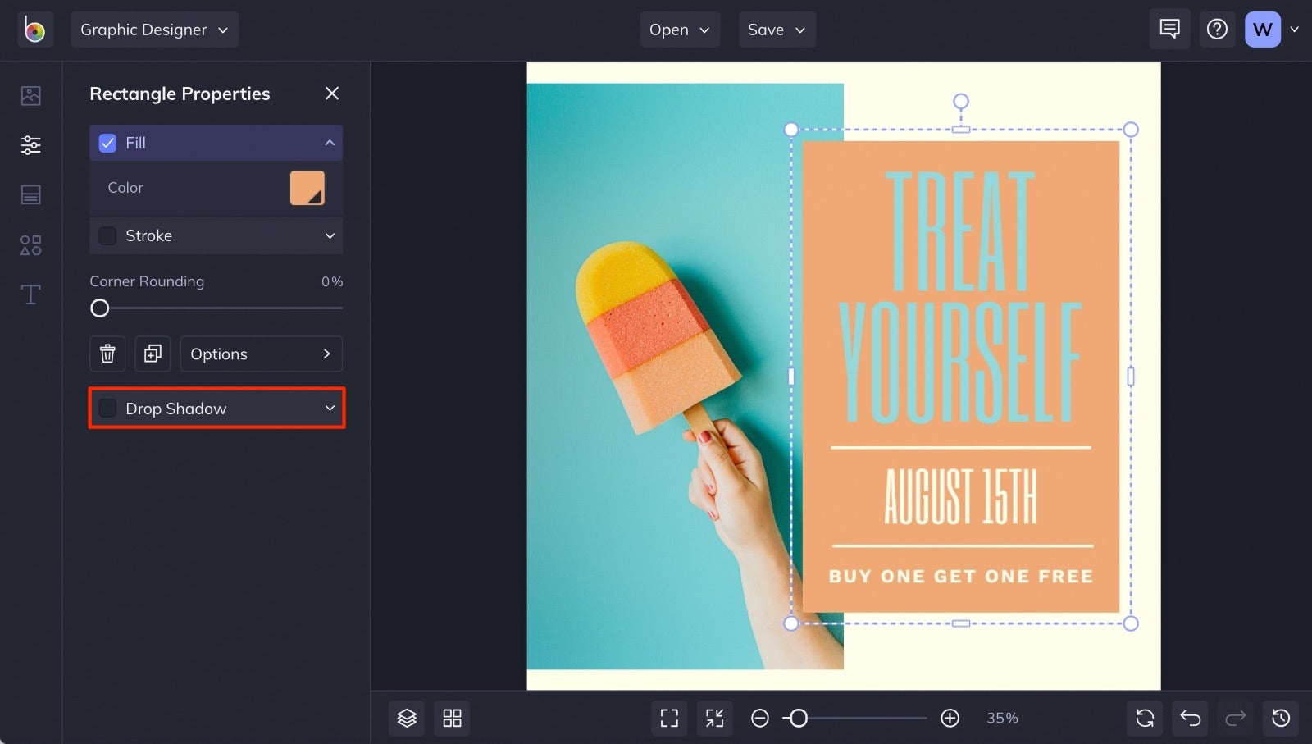Image resolution: width=1312 pixels, height=744 pixels.
Task: Open the Graphic Designer app switcher
Action: coord(154,29)
